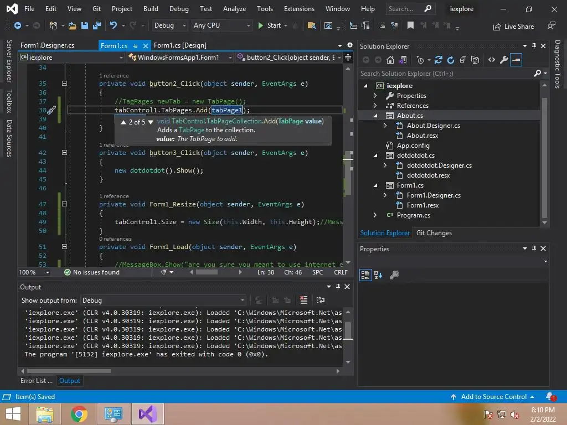This screenshot has height=425, width=567.
Task: Click Collapse All icon in Solution Explorer
Action: (463, 60)
